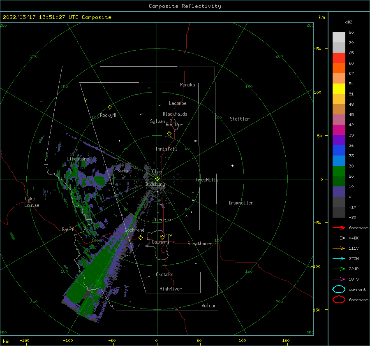Click the green 22JP arrow icon

tap(339, 269)
